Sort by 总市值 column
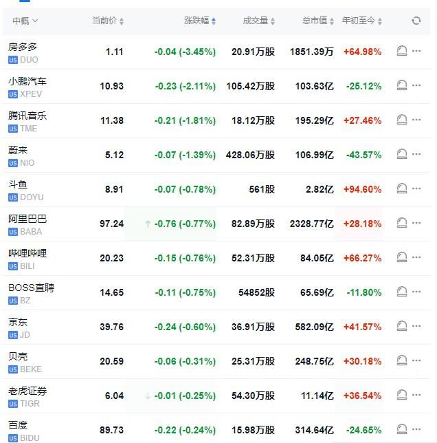 tap(318, 21)
